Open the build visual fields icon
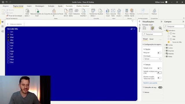 coord(145,28)
